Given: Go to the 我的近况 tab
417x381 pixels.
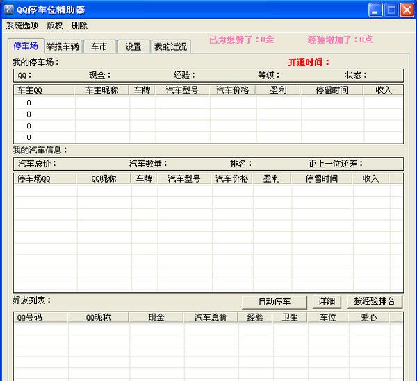Looking at the screenshot, I should click(x=170, y=46).
